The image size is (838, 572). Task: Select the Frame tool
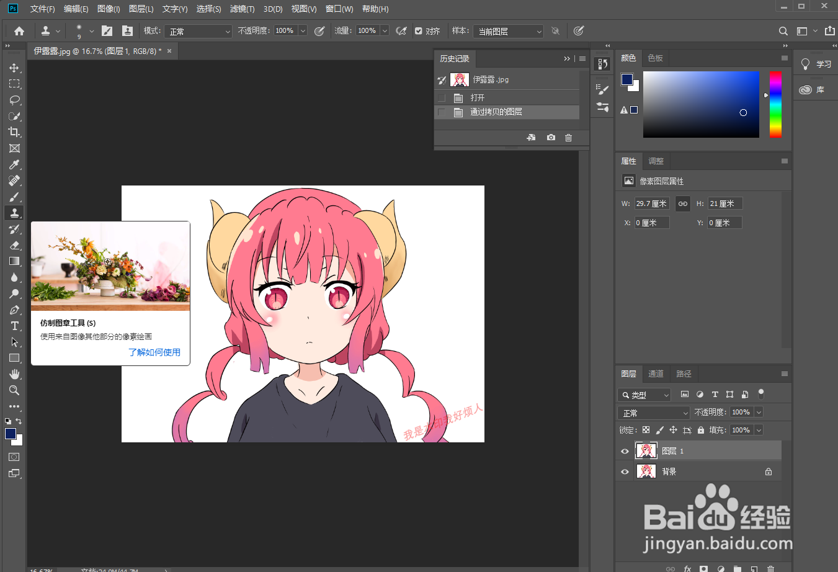click(x=14, y=148)
